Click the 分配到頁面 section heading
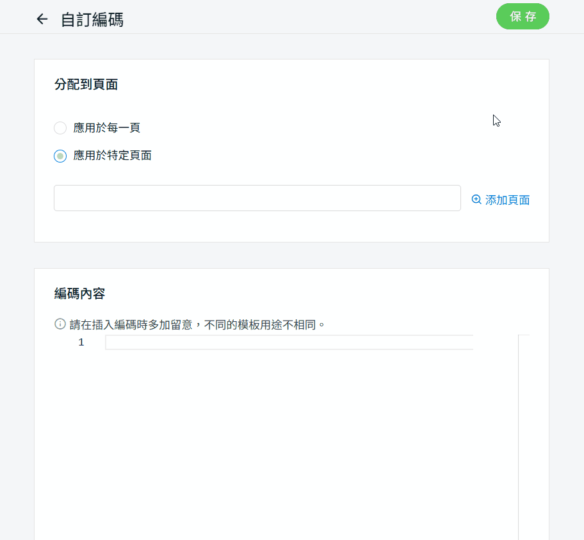The height and width of the screenshot is (540, 584). click(86, 84)
